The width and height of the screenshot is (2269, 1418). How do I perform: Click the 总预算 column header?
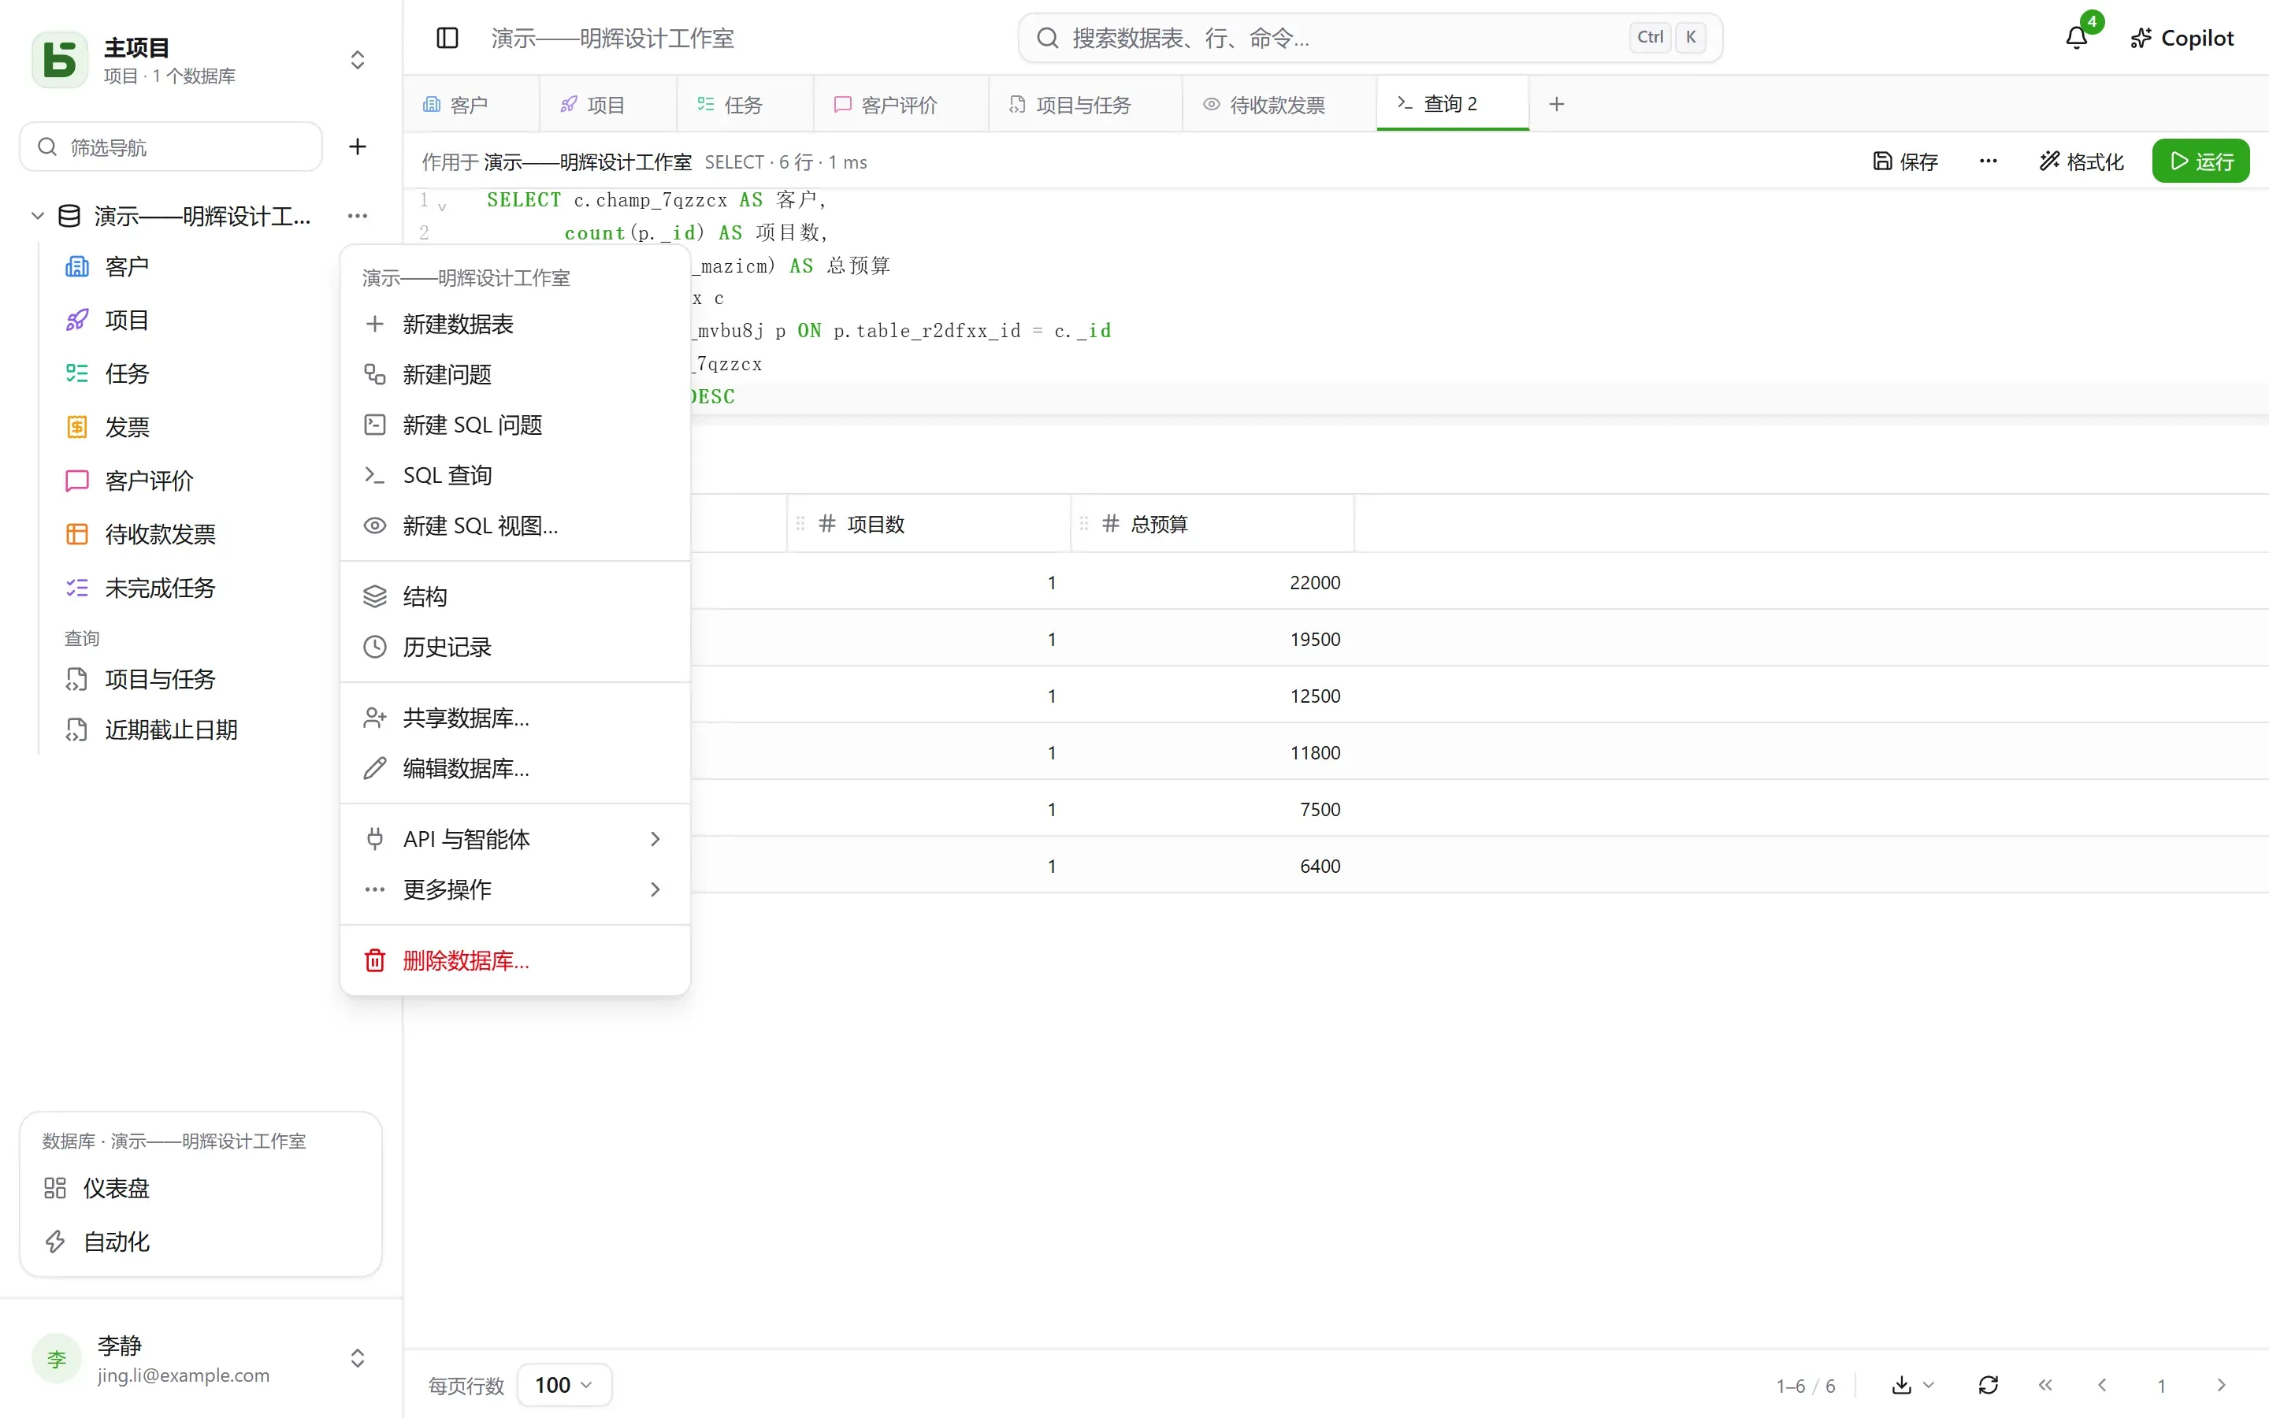tap(1212, 523)
